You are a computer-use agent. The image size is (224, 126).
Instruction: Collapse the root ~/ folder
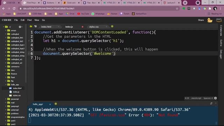[3, 27]
